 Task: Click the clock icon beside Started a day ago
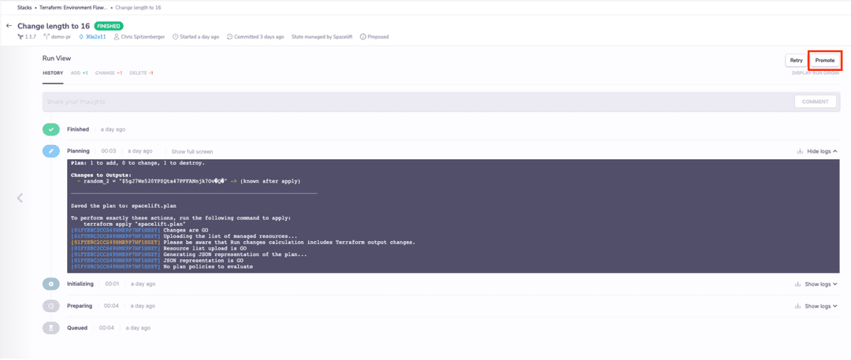pos(175,37)
